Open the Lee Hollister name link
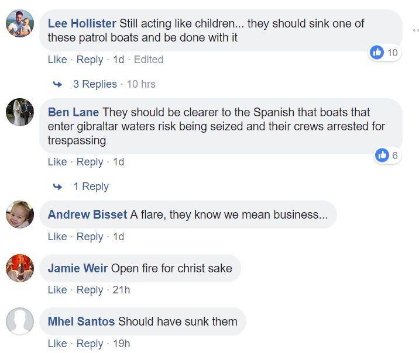Image resolution: width=419 pixels, height=353 pixels. (x=82, y=23)
